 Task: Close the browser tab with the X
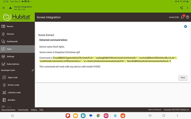pyautogui.click(x=4, y=8)
